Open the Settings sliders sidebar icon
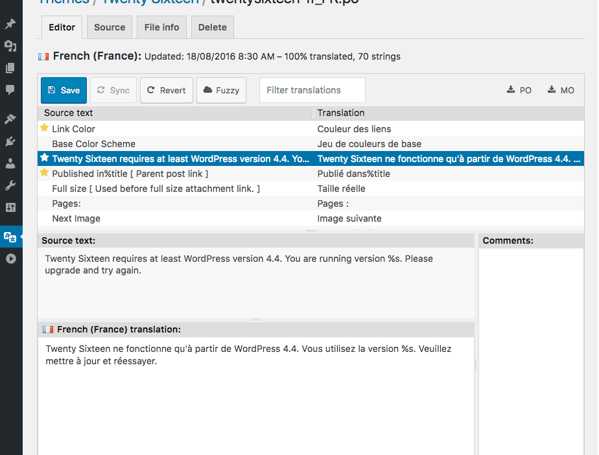599x455 pixels. [10, 208]
